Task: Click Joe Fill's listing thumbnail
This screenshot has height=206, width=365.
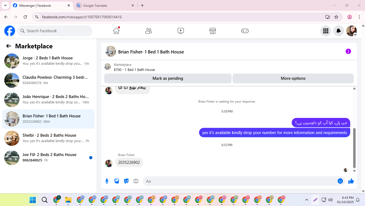Action: 12,158
